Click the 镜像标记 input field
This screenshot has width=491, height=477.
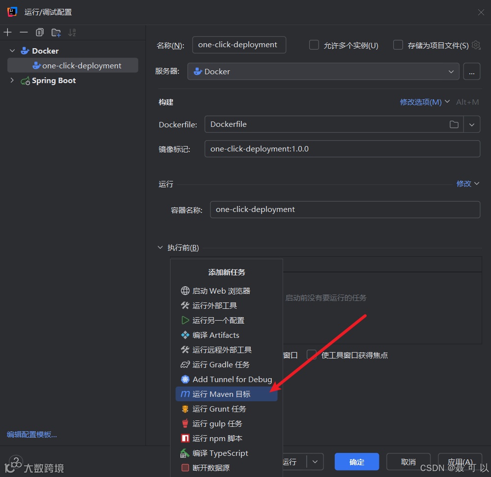tap(342, 149)
